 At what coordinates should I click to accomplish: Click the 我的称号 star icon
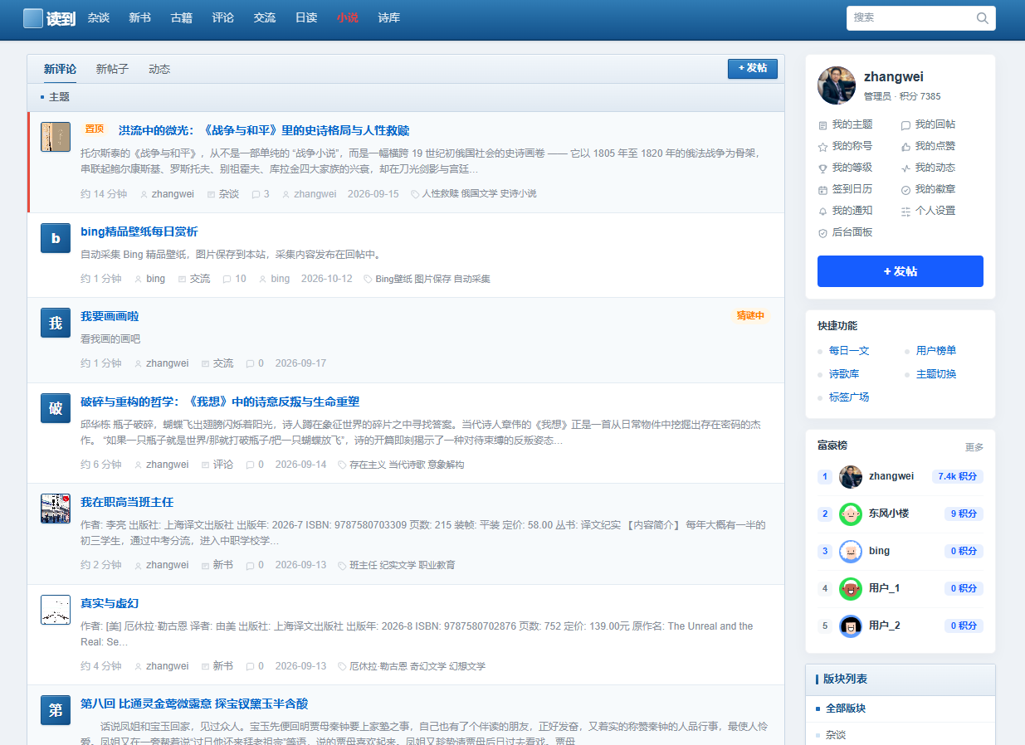click(822, 147)
